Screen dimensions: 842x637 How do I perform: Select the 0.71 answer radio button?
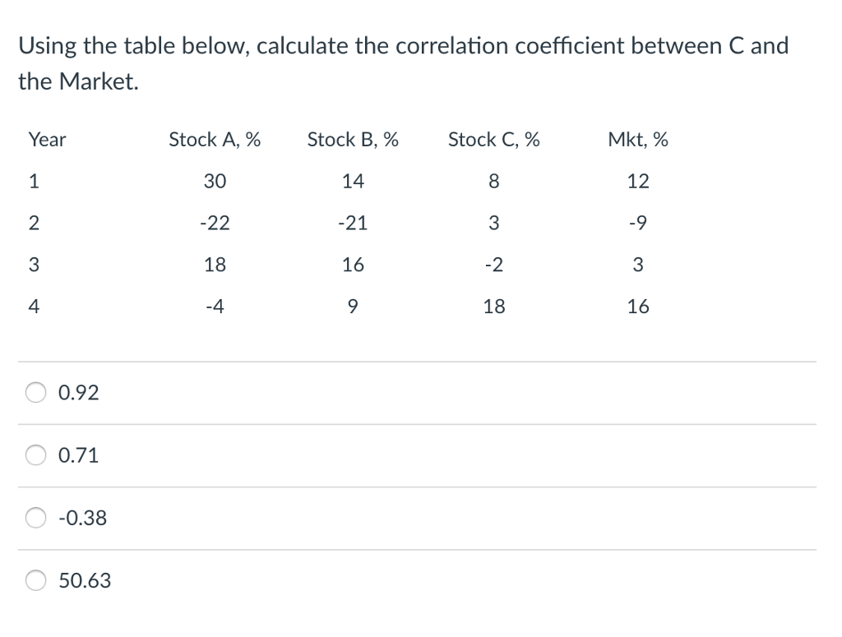pyautogui.click(x=35, y=455)
